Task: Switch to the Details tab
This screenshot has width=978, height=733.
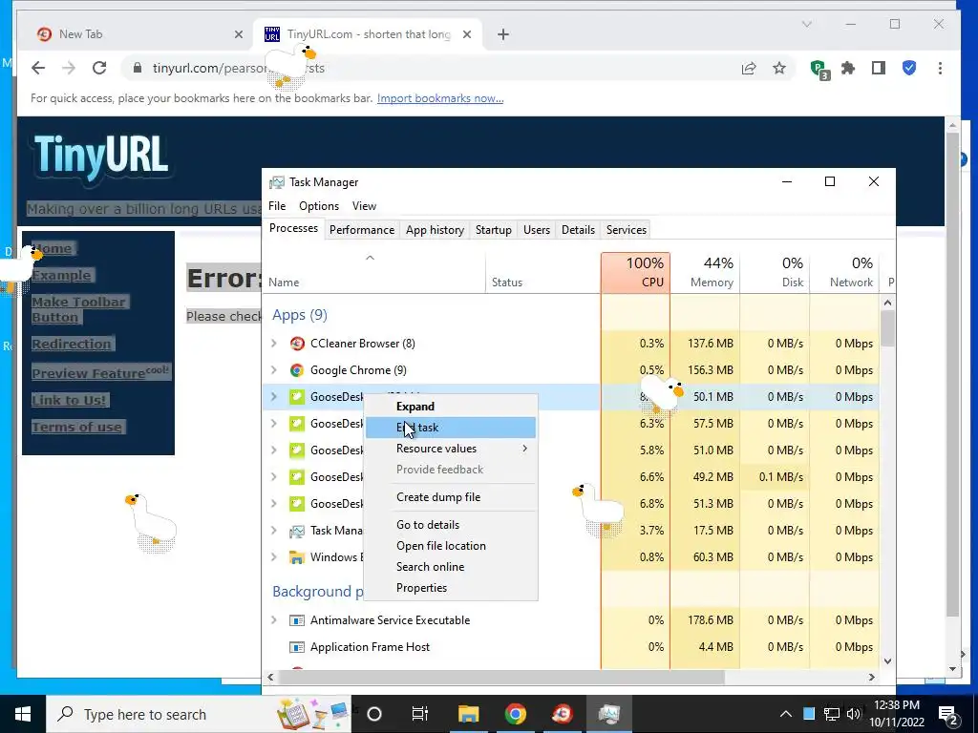Action: click(578, 230)
